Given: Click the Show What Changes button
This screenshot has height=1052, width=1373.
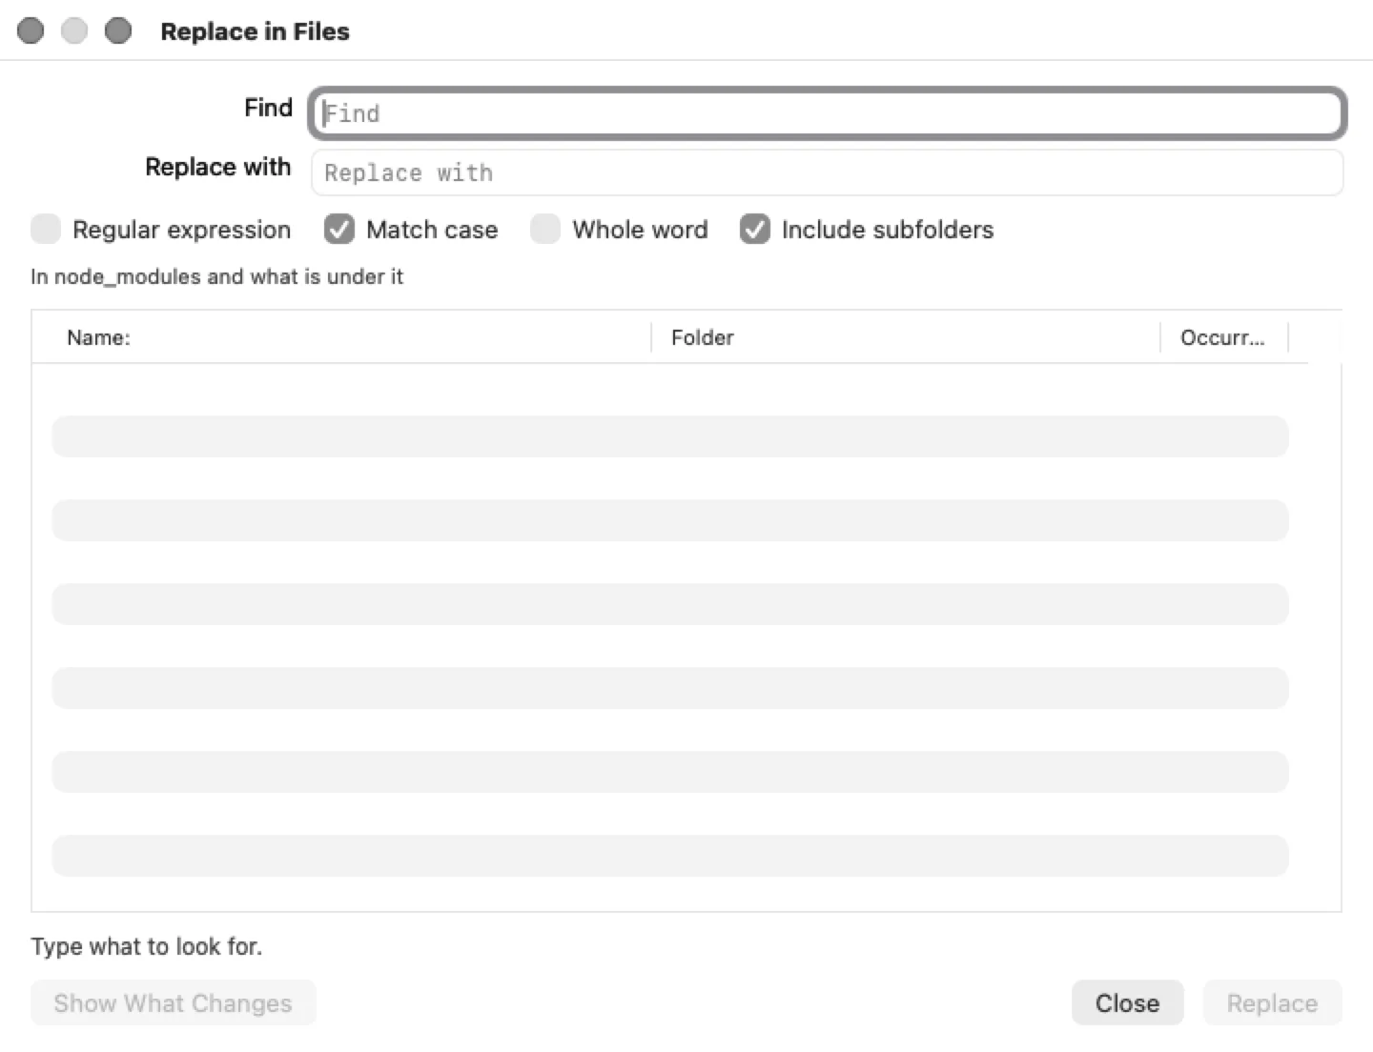Looking at the screenshot, I should click(173, 1003).
